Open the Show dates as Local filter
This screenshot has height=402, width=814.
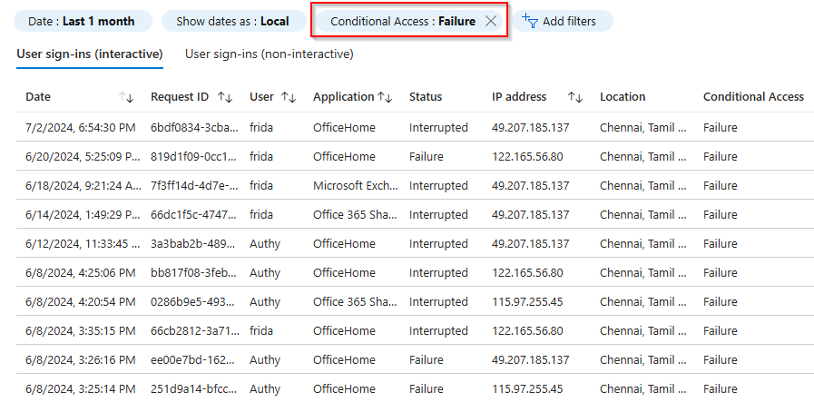(x=232, y=21)
